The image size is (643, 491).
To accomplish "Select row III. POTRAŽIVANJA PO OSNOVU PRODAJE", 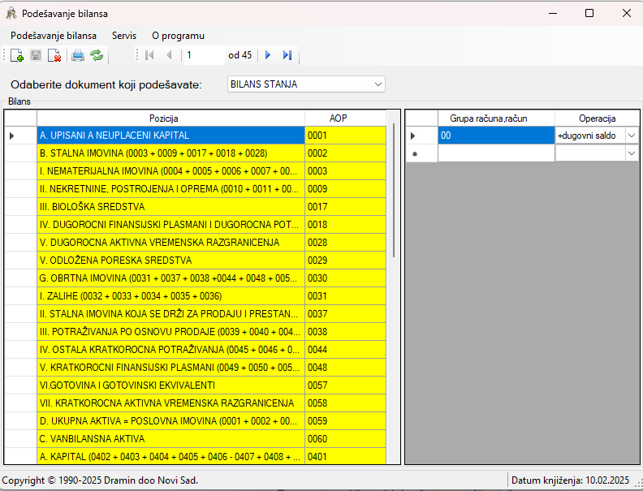I will pos(170,332).
